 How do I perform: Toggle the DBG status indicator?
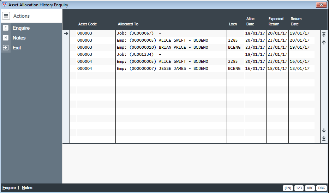pos(322,188)
